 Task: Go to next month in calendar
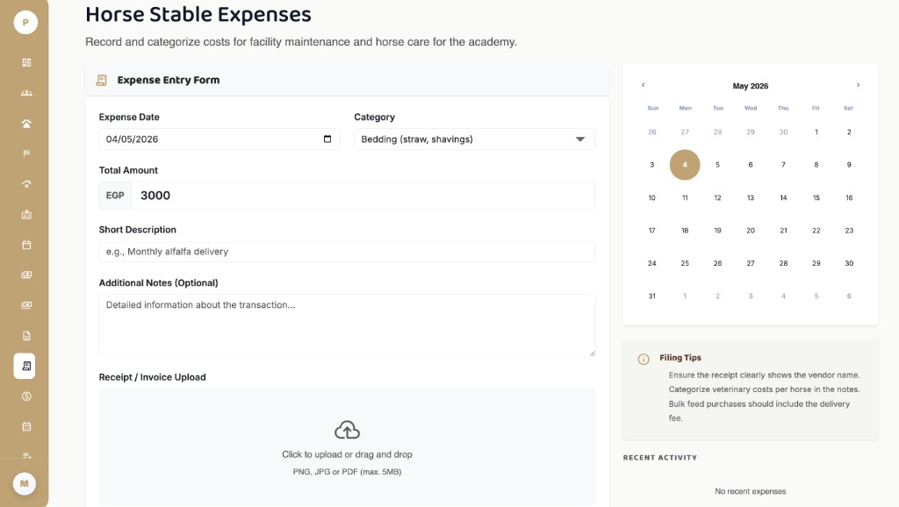tap(858, 85)
